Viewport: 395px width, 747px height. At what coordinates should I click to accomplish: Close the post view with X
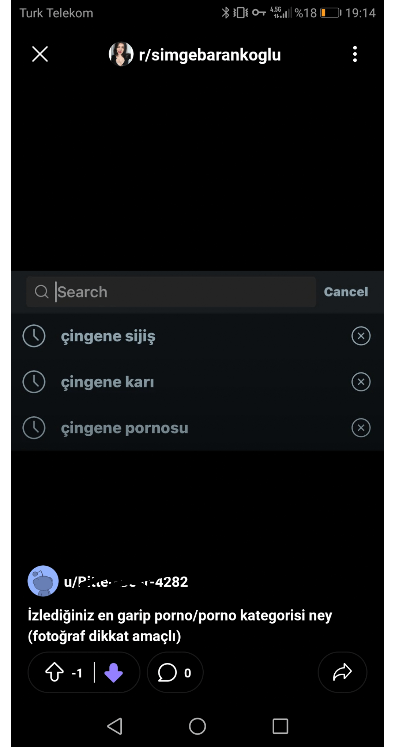(x=40, y=54)
